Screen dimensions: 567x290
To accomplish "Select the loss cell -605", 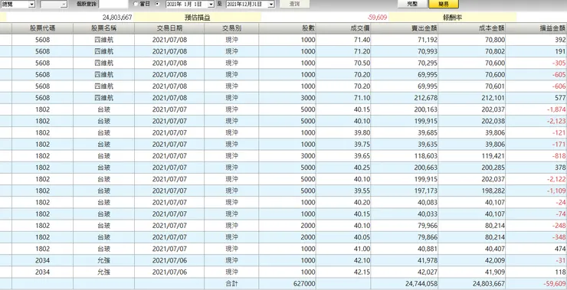I will click(536, 74).
